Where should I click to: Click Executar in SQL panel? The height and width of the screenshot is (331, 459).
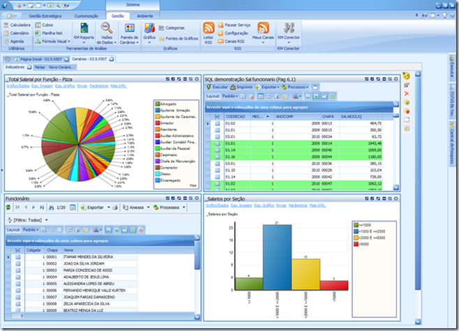(x=217, y=87)
